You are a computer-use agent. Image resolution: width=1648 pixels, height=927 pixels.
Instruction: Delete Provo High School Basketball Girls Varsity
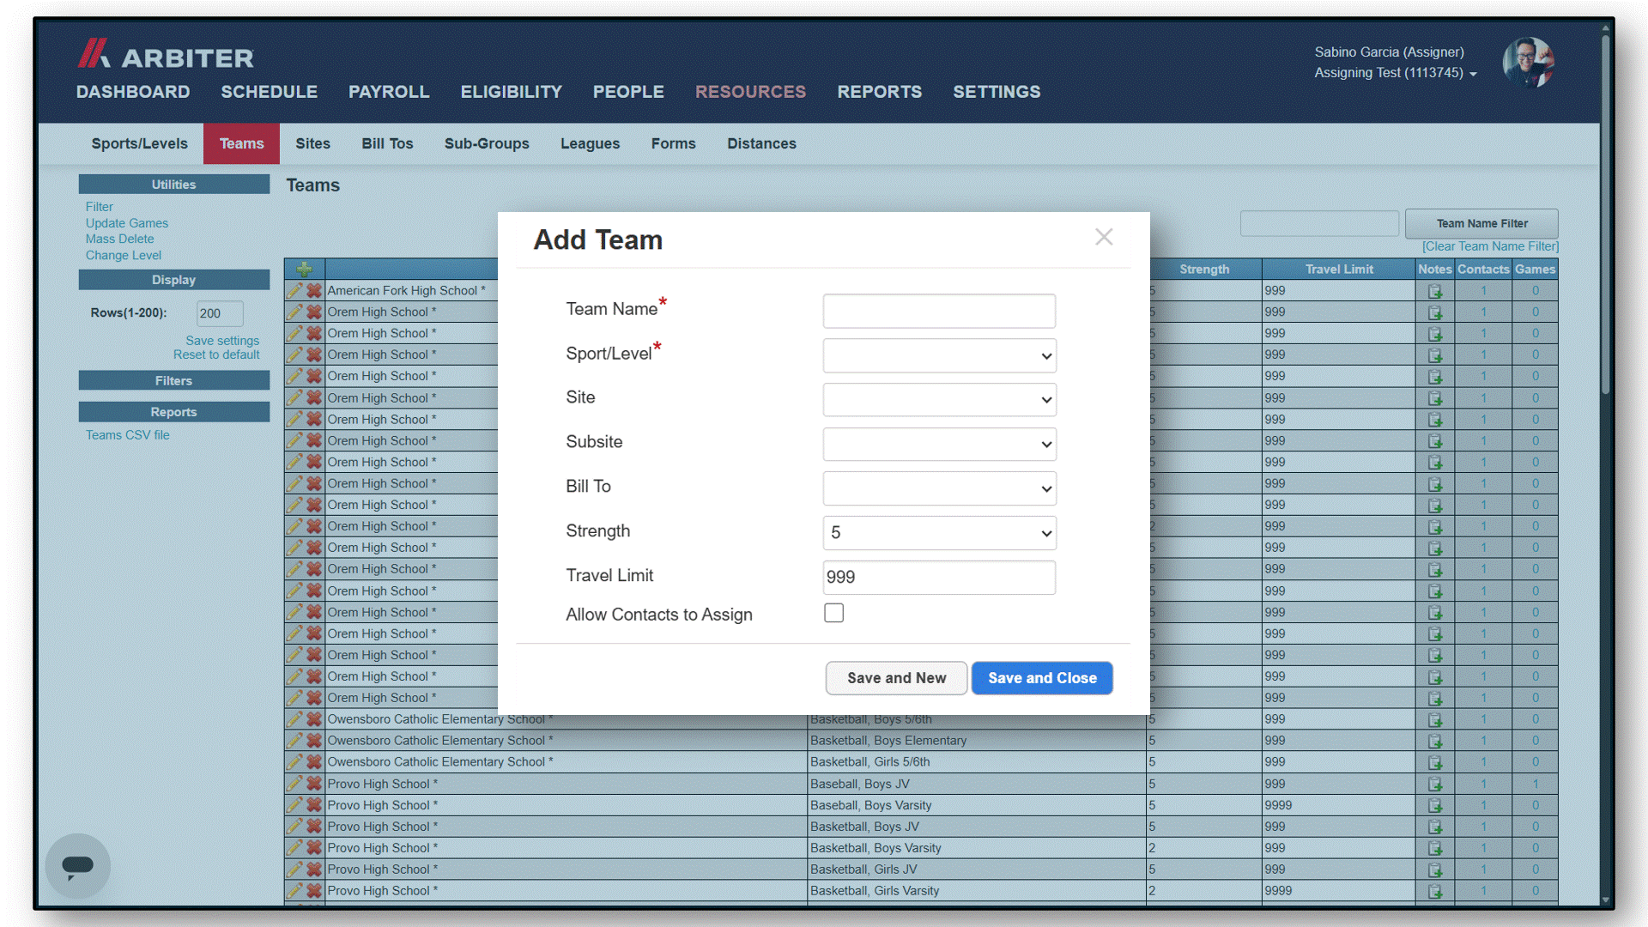[x=314, y=891]
